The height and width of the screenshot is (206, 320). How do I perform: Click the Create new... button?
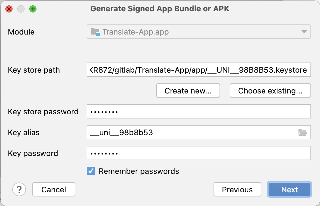188,90
